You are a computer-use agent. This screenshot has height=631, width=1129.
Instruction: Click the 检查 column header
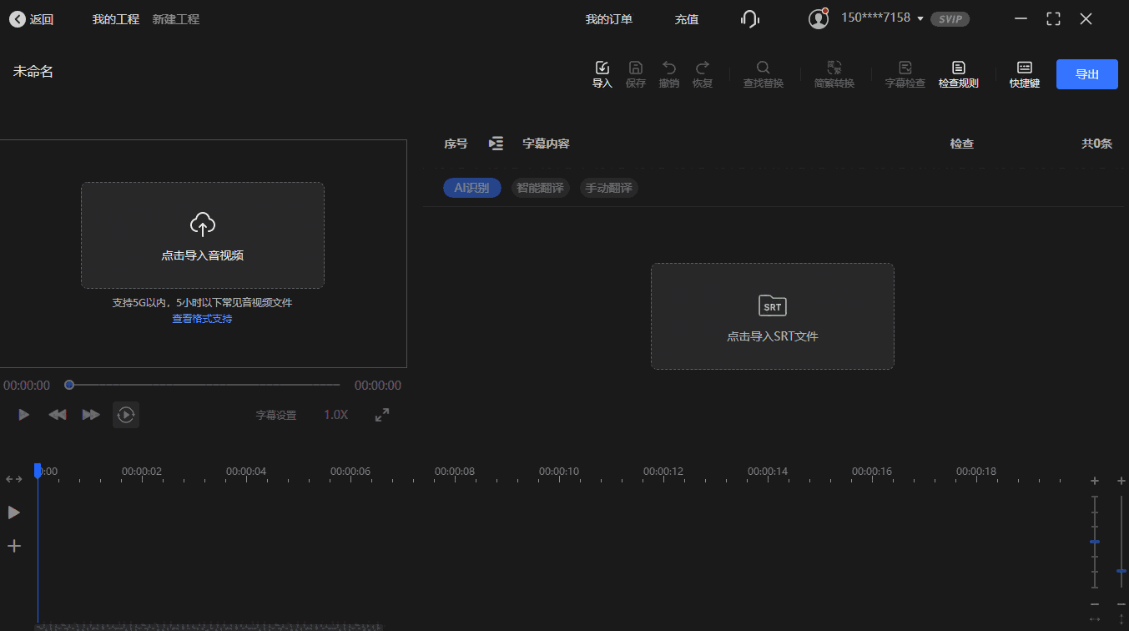pos(962,144)
